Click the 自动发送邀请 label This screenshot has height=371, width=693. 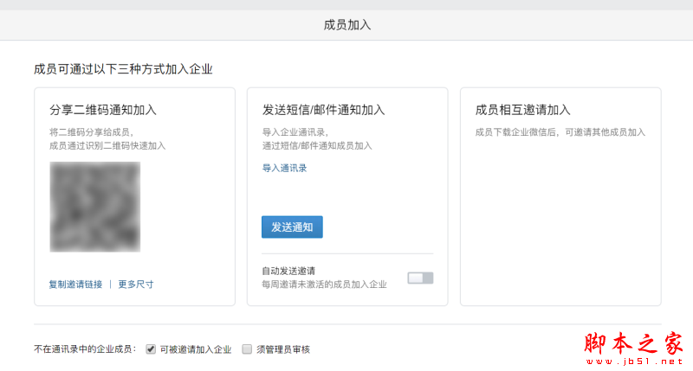pos(288,271)
